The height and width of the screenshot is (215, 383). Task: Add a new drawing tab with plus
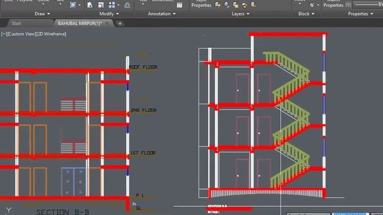tap(120, 23)
